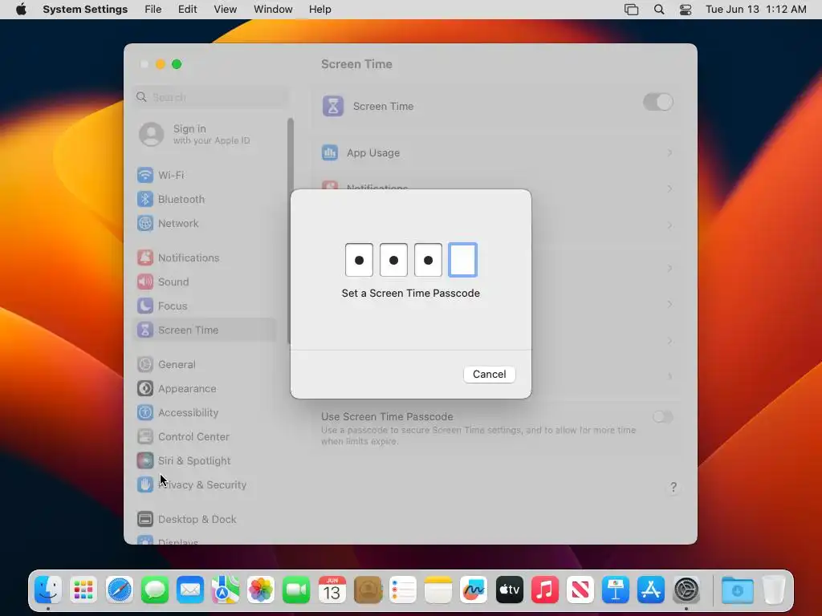Click the date and time in menu bar

pos(755,10)
